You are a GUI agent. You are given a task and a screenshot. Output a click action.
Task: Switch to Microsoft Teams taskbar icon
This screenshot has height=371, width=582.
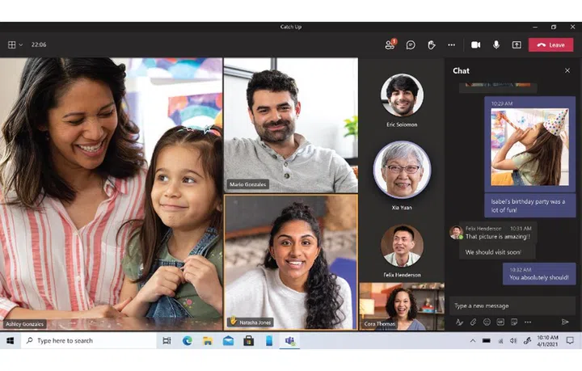[289, 340]
